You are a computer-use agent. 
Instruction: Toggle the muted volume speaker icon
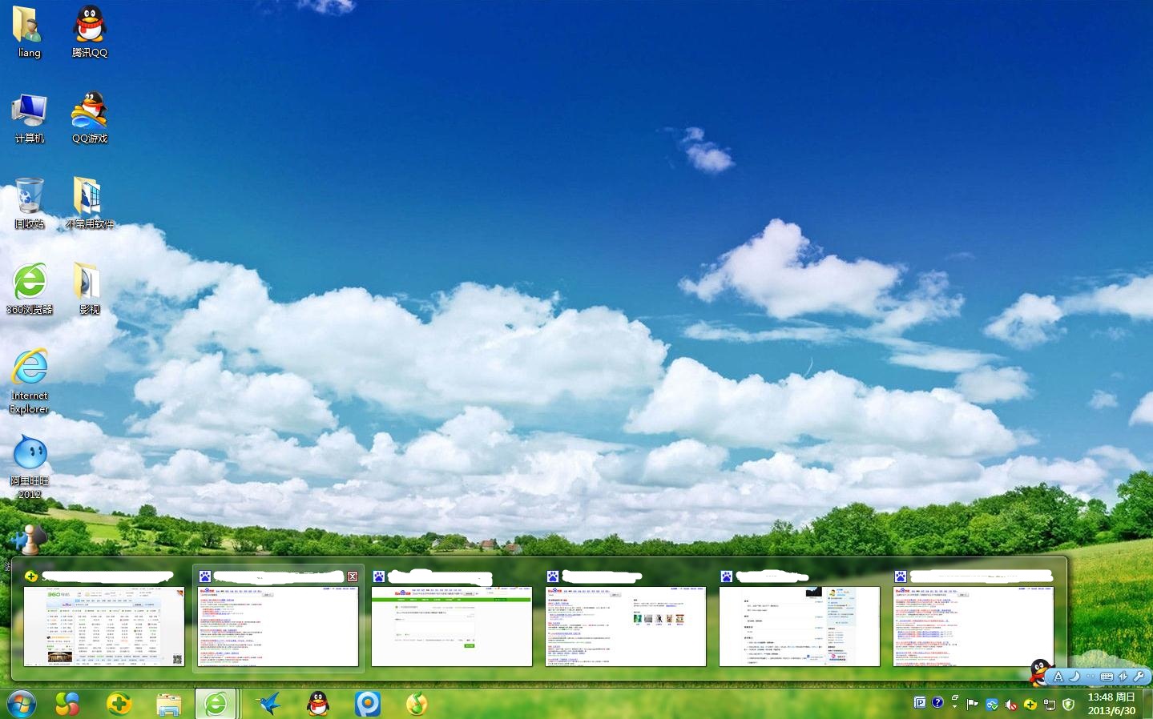coord(1011,705)
